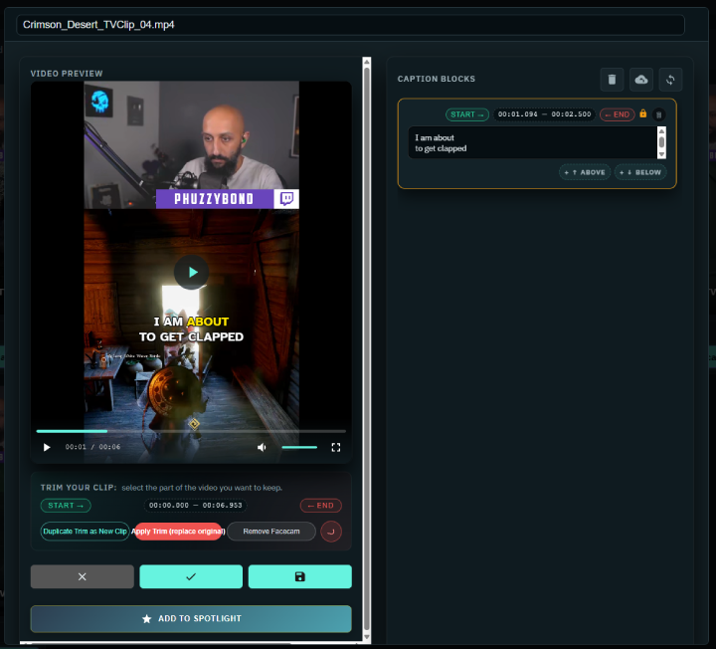Seek on the video progress bar
This screenshot has width=716, height=649.
pyautogui.click(x=191, y=431)
